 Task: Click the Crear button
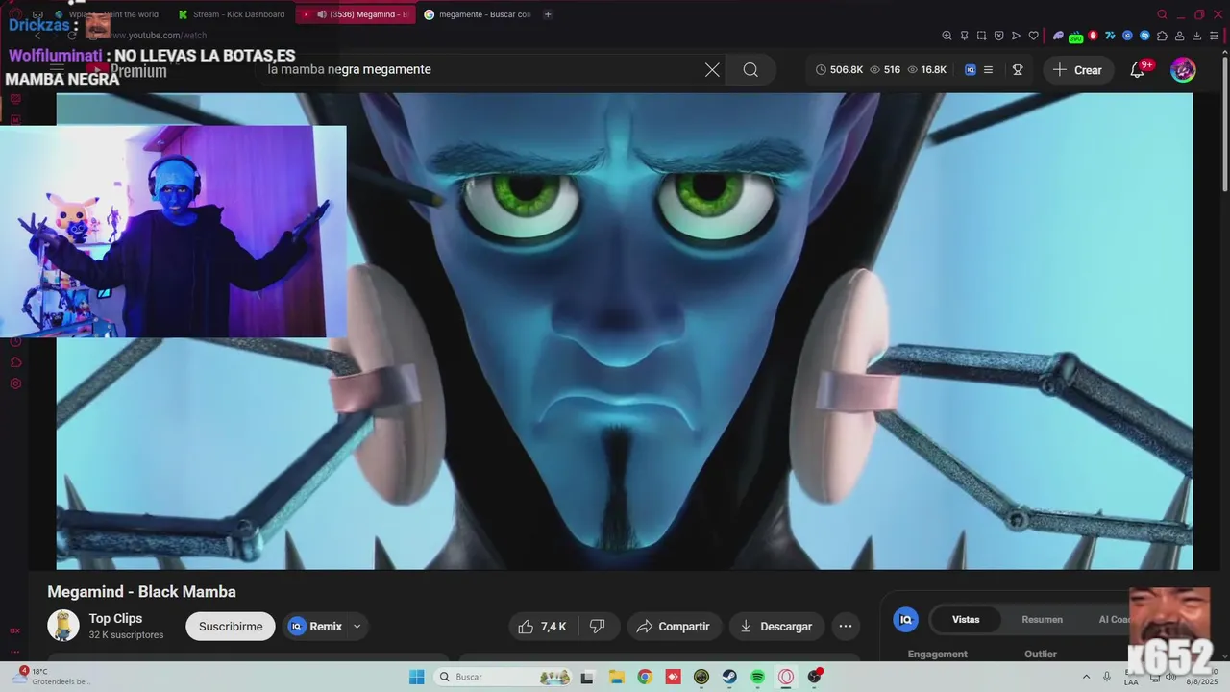coord(1077,69)
